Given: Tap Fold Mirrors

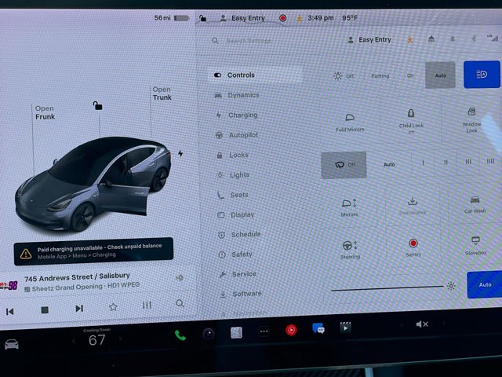Looking at the screenshot, I should pos(350,123).
